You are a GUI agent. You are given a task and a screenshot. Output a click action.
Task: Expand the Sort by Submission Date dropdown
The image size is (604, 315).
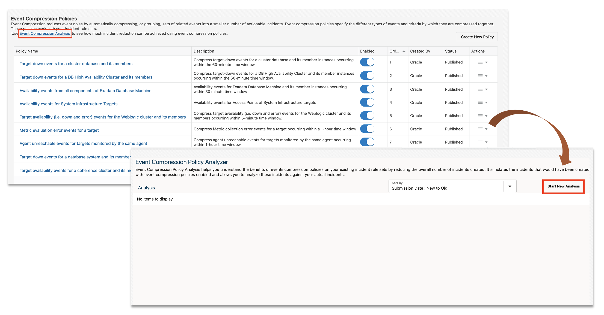(510, 186)
